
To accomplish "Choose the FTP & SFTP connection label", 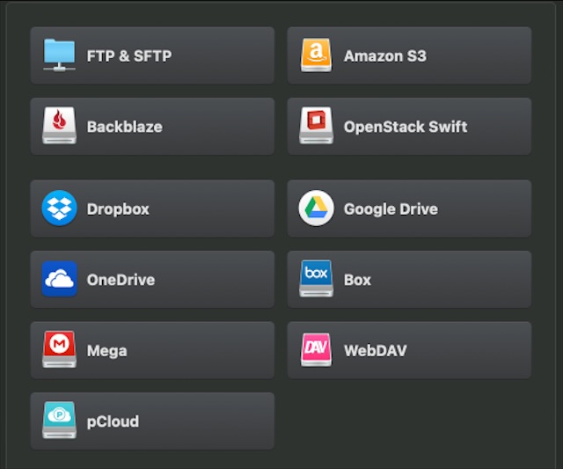I will point(128,55).
